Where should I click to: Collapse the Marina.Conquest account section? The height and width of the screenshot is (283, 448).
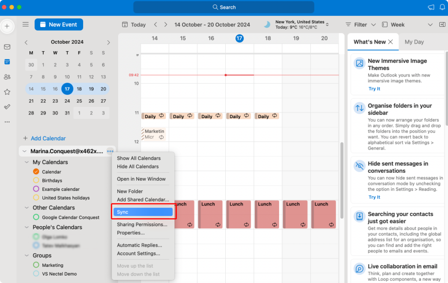click(24, 151)
